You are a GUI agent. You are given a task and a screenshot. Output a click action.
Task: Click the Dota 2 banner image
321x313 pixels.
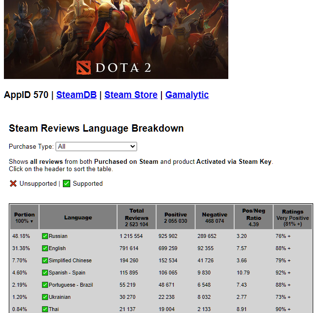click(x=116, y=39)
